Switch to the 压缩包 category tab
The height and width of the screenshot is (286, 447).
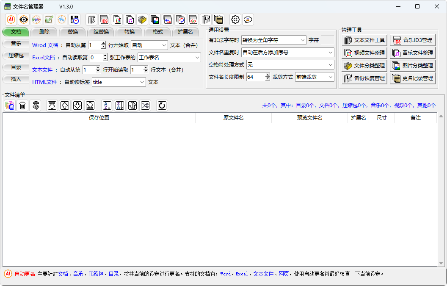coord(15,55)
